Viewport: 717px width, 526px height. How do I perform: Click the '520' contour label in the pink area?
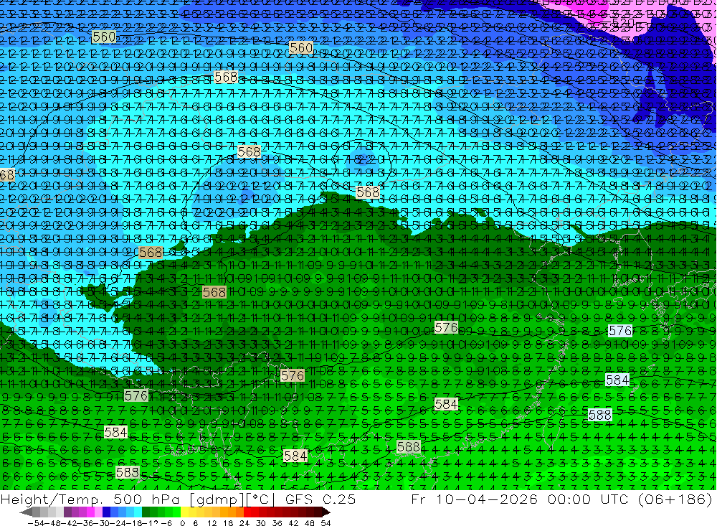623,22
